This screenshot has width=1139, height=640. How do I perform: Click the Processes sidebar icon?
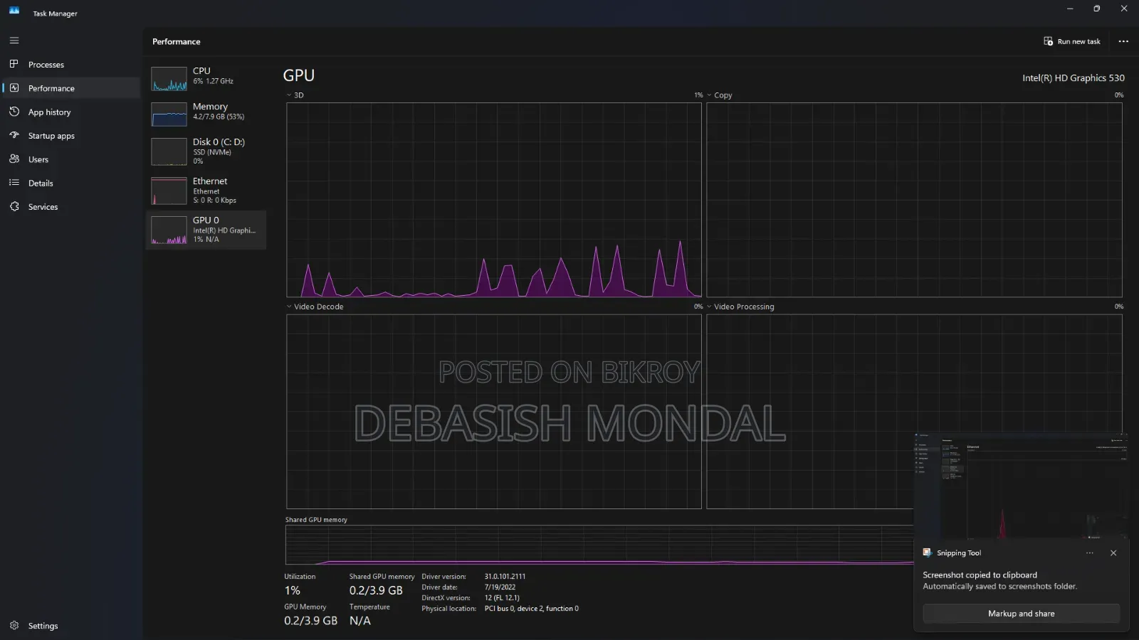[14, 64]
